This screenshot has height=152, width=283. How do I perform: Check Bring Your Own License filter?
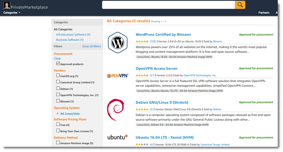click(x=58, y=130)
